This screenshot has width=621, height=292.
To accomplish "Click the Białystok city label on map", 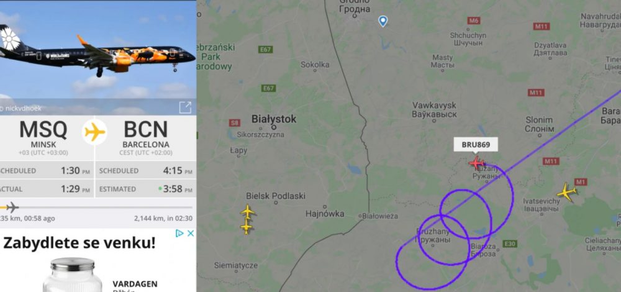I will pos(274,119).
